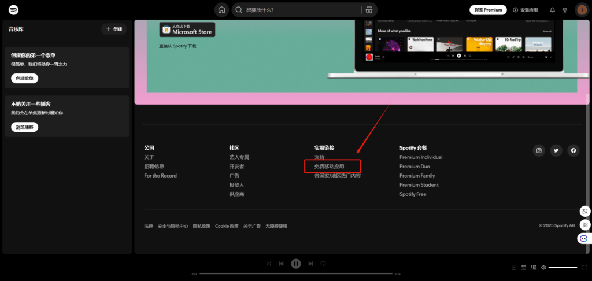The image size is (592, 281).
Task: Open 支持 link
Action: (x=319, y=157)
